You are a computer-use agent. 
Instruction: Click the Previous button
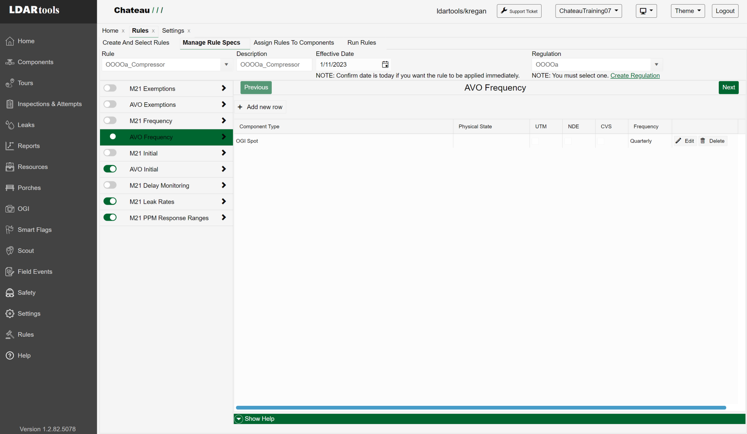coord(256,87)
